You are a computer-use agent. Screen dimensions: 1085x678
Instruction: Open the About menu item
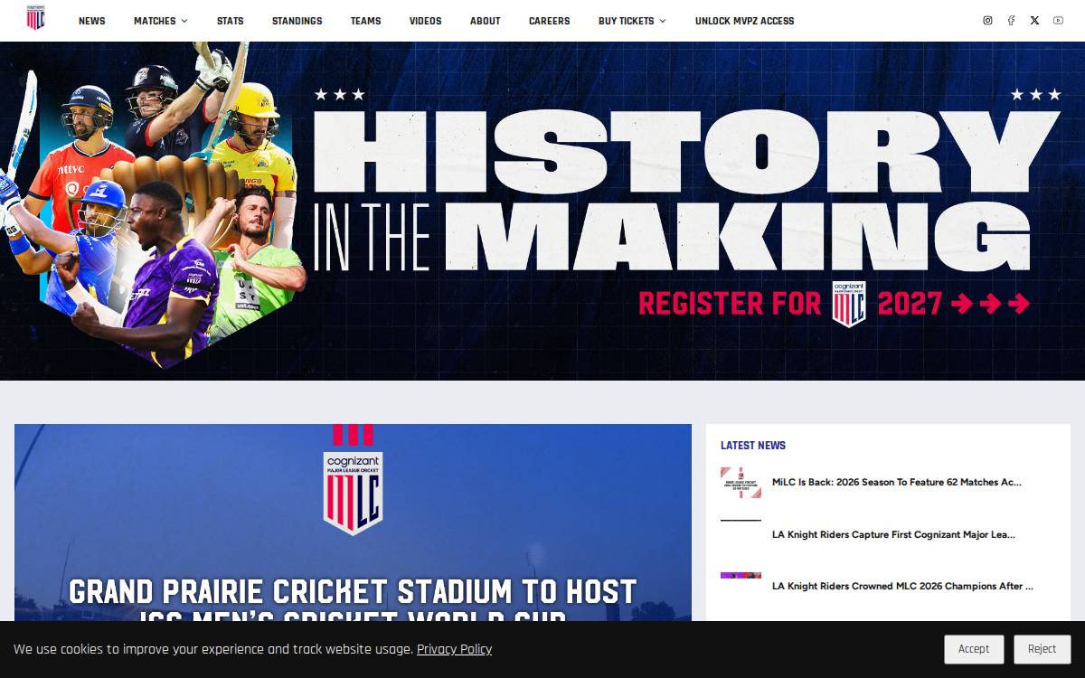[485, 21]
